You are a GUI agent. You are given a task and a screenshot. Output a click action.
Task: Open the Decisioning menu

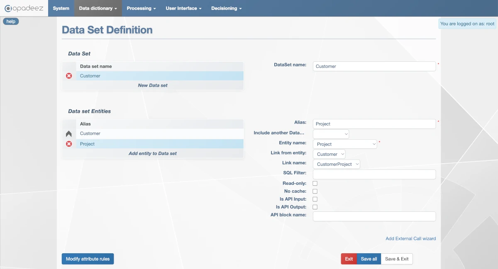[226, 8]
